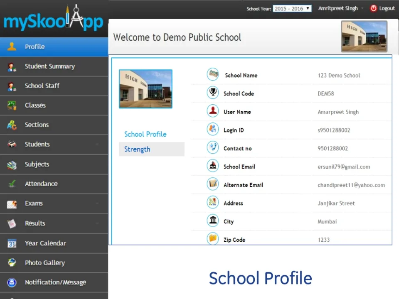Click the school code value DEM58
This screenshot has height=299, width=399.
pos(326,93)
